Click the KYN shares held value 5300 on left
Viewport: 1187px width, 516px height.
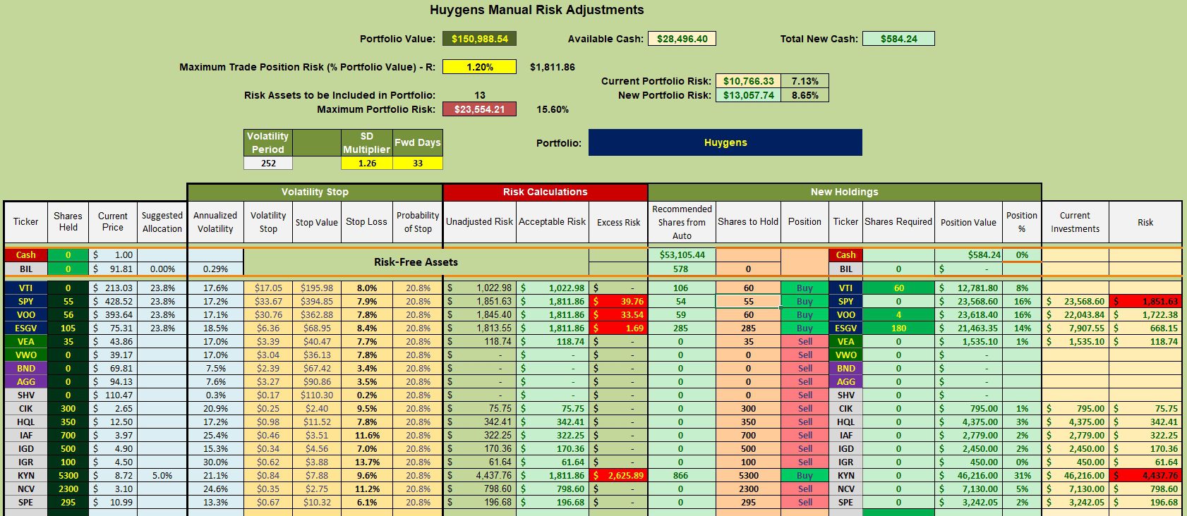pyautogui.click(x=68, y=475)
